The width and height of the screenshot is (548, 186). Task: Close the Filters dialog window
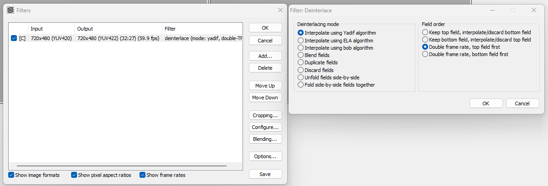pos(280,10)
